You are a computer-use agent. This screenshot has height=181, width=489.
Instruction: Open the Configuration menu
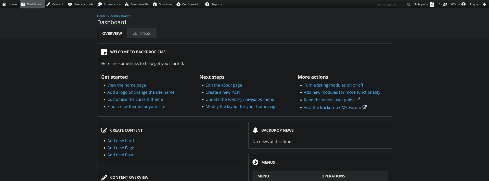[x=189, y=4]
